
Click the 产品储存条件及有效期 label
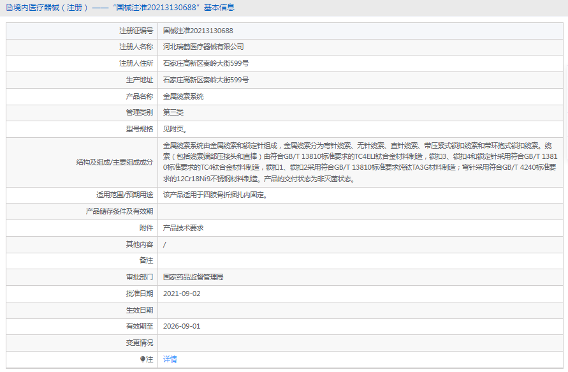[120, 211]
